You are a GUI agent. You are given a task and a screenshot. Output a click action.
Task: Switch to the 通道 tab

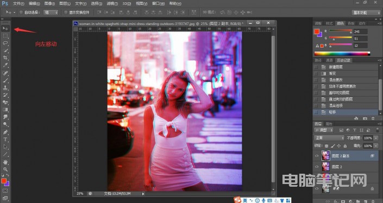pos(329,60)
